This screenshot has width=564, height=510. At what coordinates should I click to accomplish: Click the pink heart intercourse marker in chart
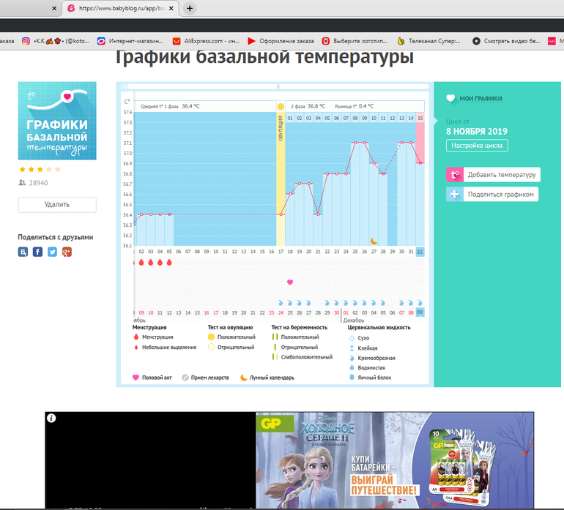(x=290, y=282)
